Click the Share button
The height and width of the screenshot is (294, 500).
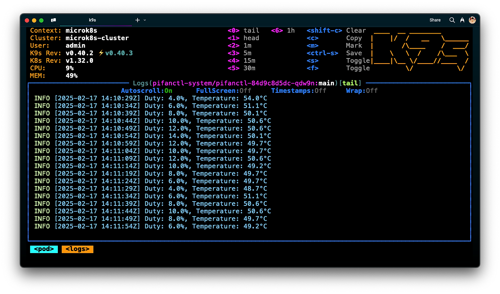(x=435, y=20)
